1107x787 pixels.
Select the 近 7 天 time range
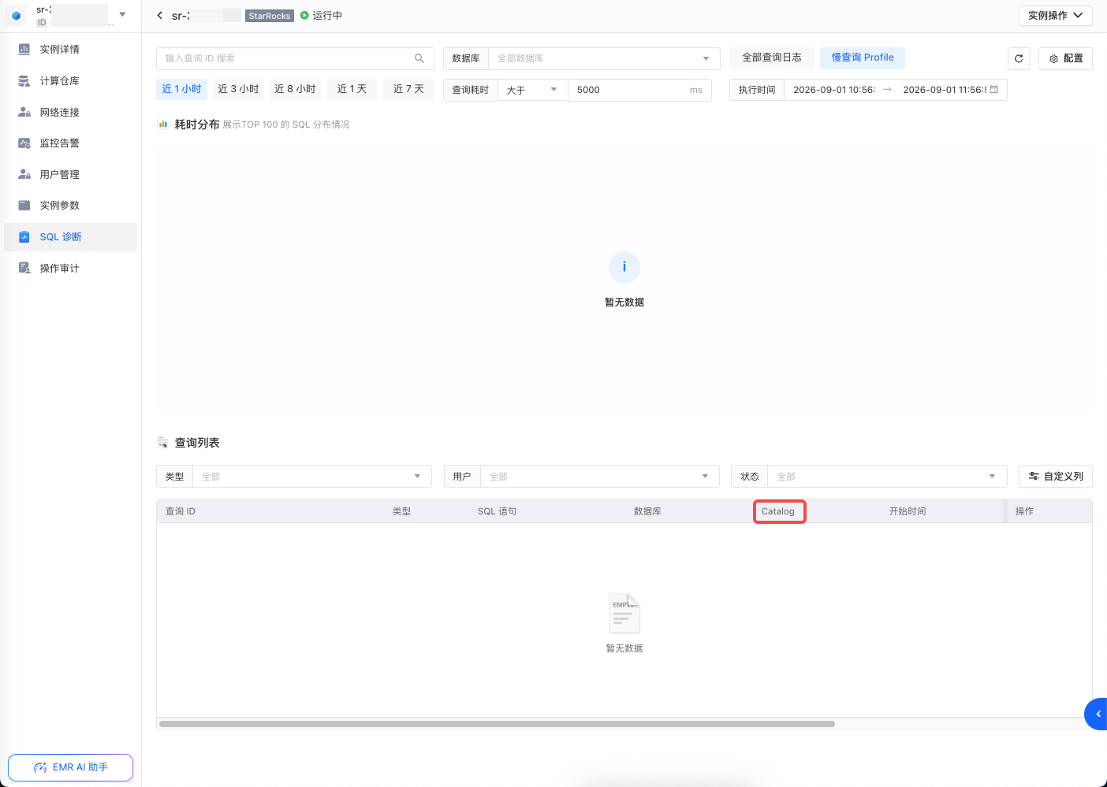pos(408,89)
